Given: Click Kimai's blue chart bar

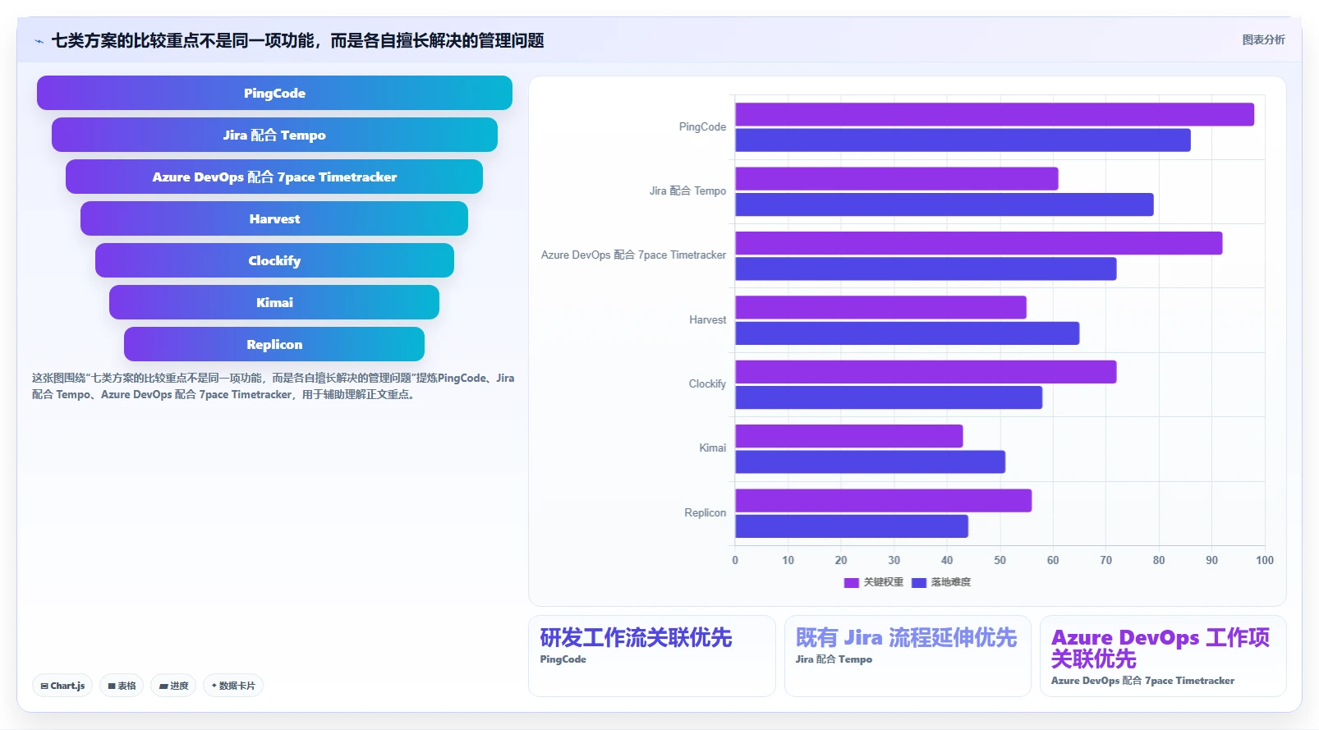Looking at the screenshot, I should point(871,462).
